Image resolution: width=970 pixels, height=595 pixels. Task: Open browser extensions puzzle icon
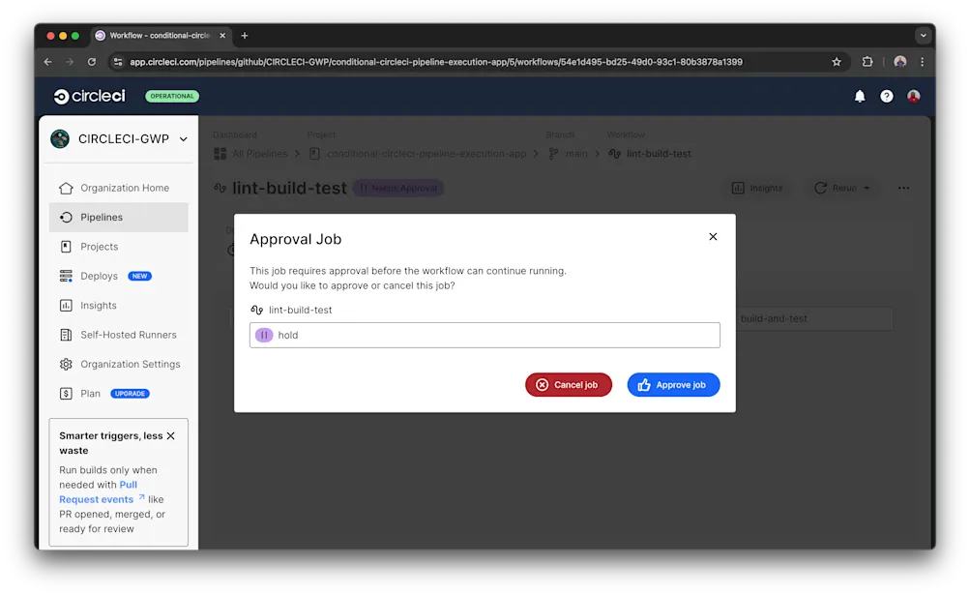[x=867, y=62]
